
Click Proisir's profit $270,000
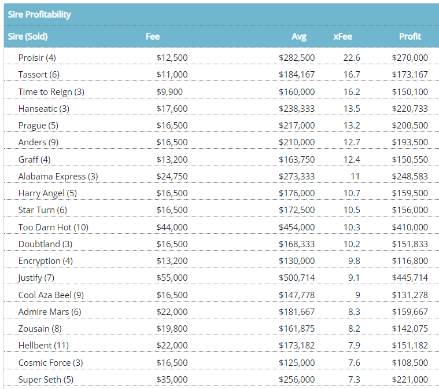tap(410, 58)
